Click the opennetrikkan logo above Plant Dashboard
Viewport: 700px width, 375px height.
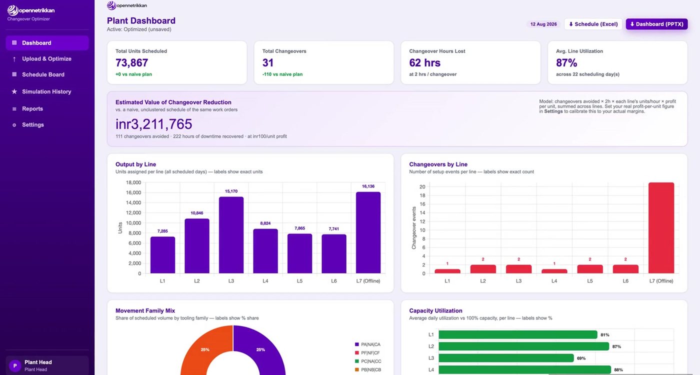(127, 5)
